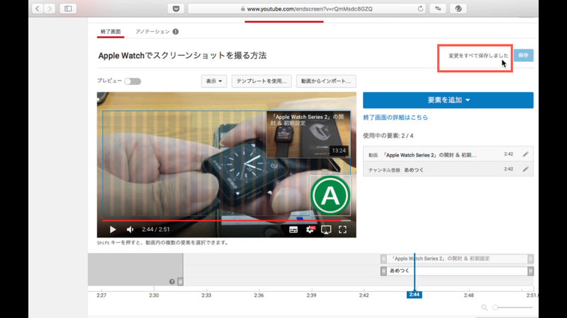Click the AirPlay icon in player
Screen dimensions: 567x318
(326, 230)
